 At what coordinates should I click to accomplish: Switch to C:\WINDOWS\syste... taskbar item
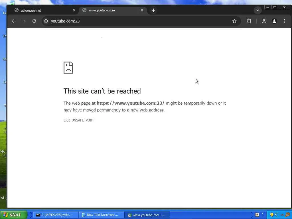pyautogui.click(x=56, y=215)
